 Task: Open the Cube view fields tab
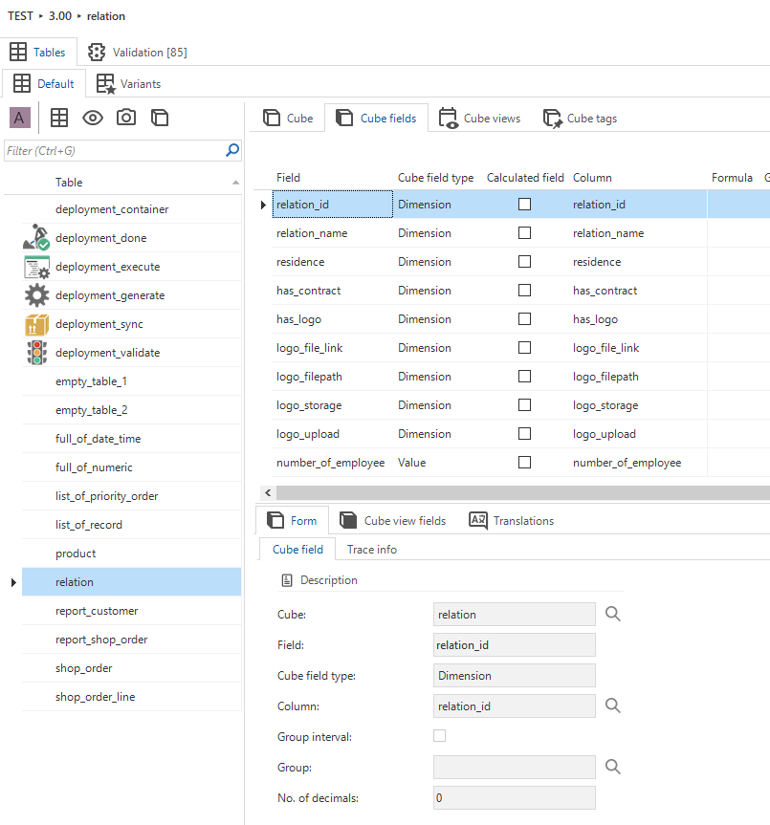point(392,520)
